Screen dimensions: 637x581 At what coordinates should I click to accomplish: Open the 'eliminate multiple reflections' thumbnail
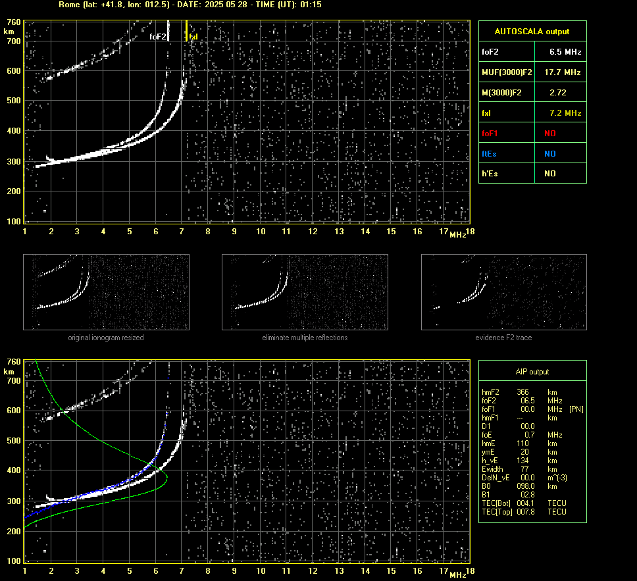tap(305, 291)
